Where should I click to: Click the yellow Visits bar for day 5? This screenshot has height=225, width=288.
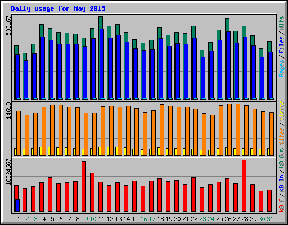49,151
